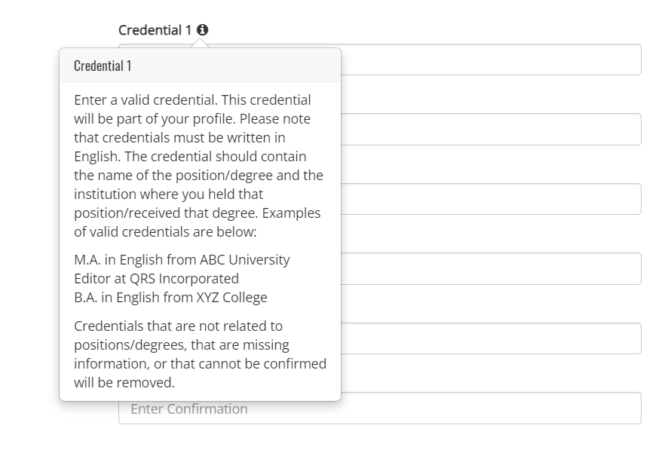The width and height of the screenshot is (665, 462).
Task: Click the example 'M.A. in English from ABC University'
Action: pyautogui.click(x=182, y=259)
